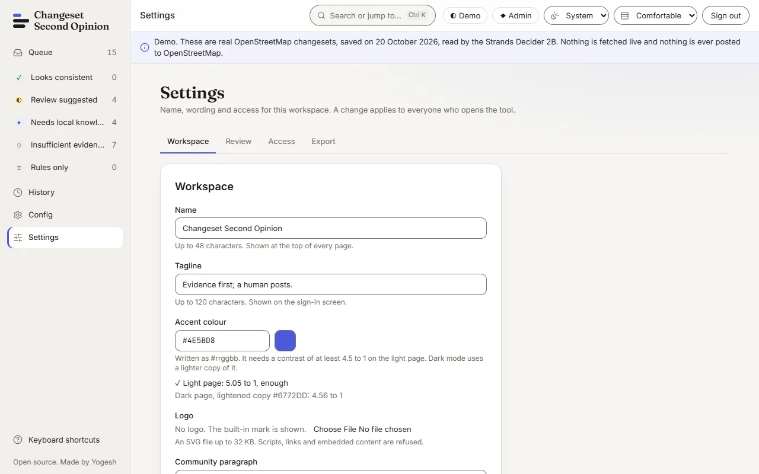Open the Queue inbox icon
This screenshot has height=474, width=759.
click(18, 53)
